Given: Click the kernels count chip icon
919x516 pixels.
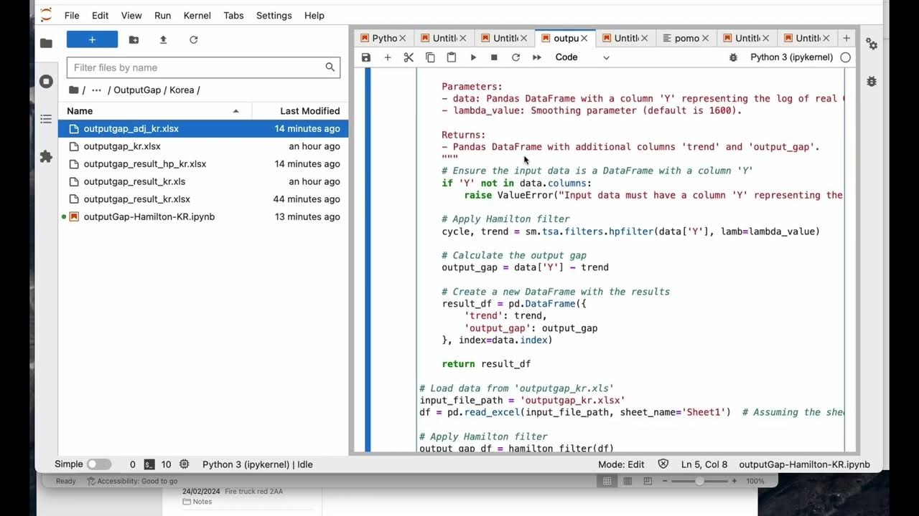Looking at the screenshot, I should click(184, 464).
